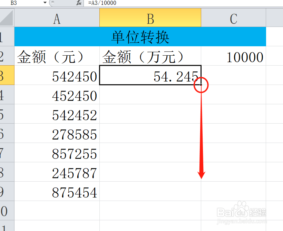Click cell B4 below the formula result
The image size is (283, 231).
tap(150, 96)
